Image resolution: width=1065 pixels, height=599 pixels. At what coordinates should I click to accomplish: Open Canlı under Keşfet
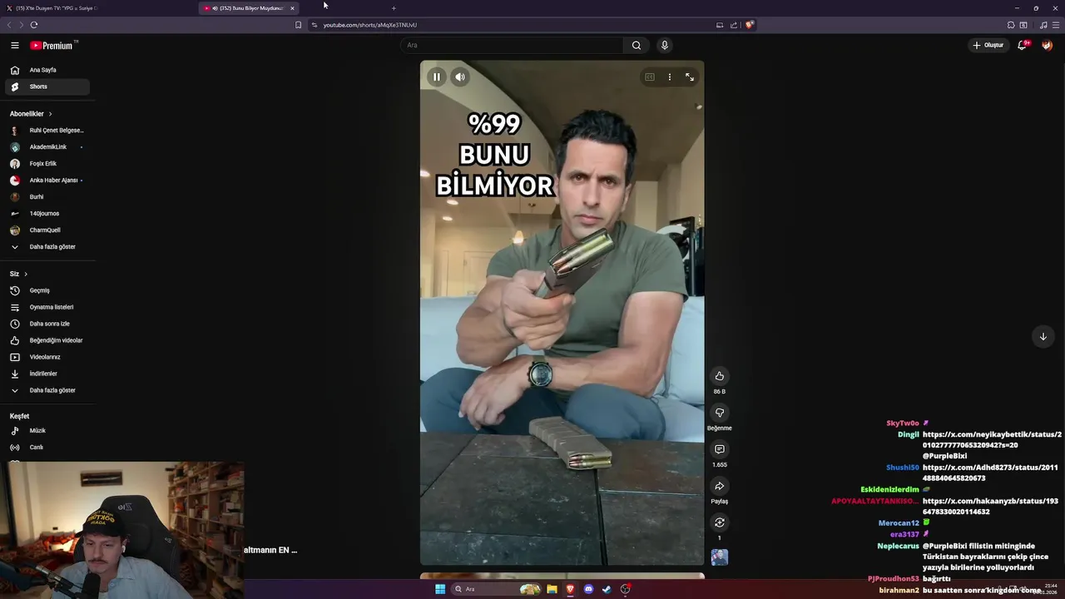(47, 448)
